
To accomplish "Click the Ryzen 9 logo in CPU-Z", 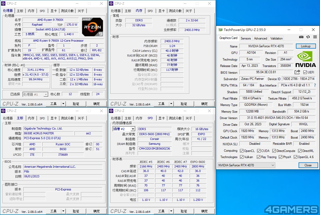I will point(92,27).
